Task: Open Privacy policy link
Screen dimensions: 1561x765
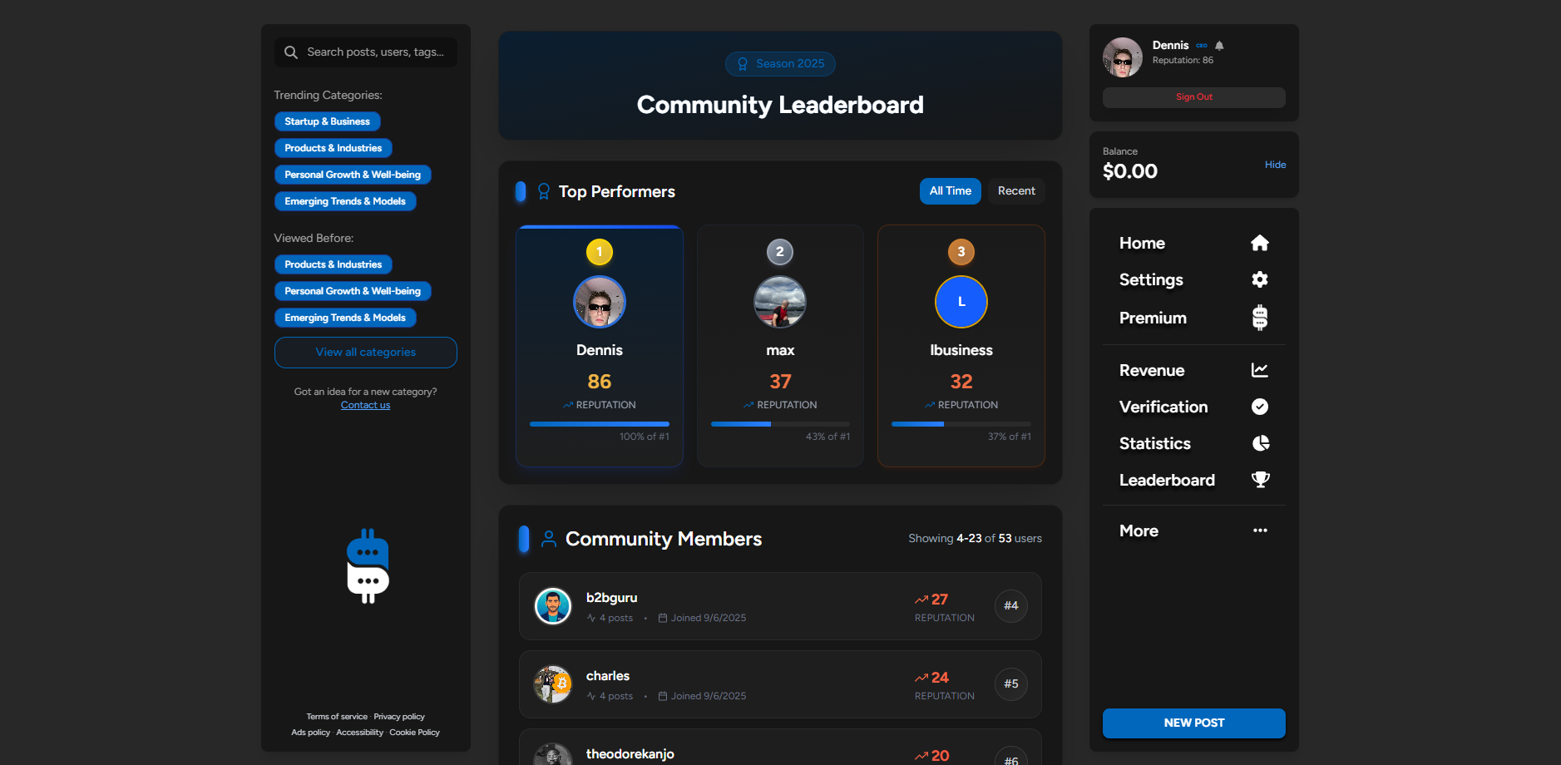Action: pyautogui.click(x=399, y=717)
